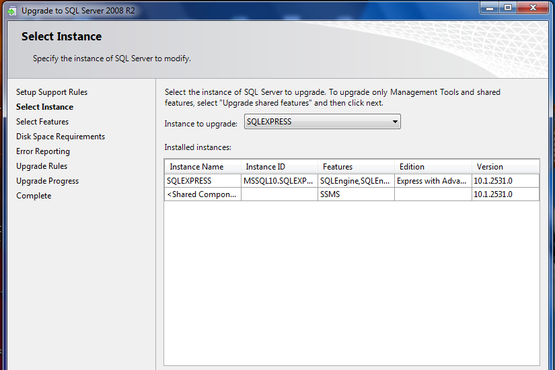Click SQLEngine,SQLEn... features cell
Screen dimensions: 555x370
click(356, 181)
